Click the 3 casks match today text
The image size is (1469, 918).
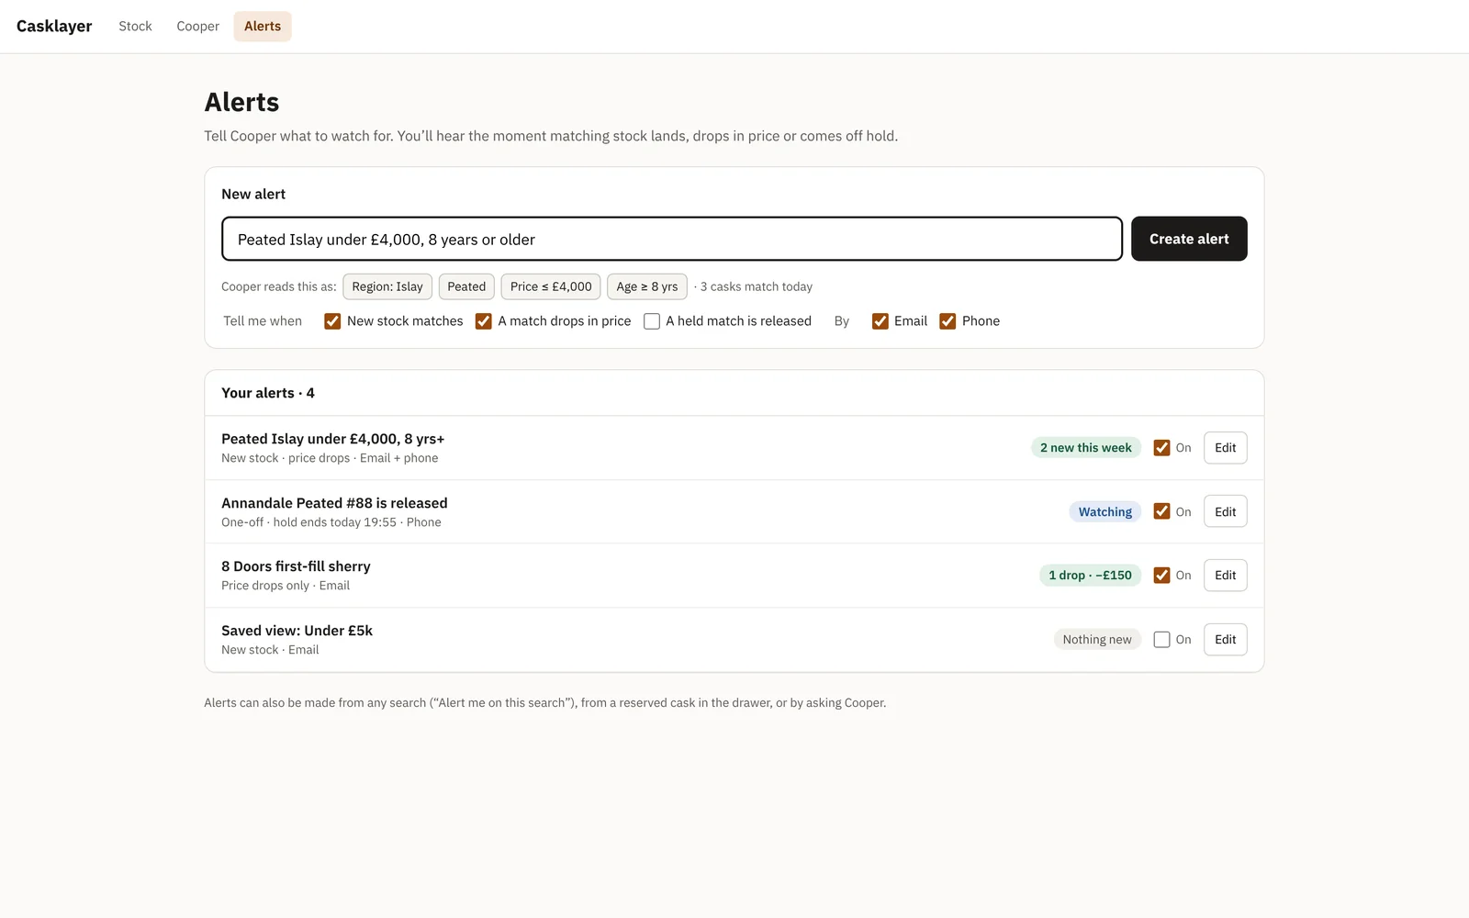coord(756,286)
